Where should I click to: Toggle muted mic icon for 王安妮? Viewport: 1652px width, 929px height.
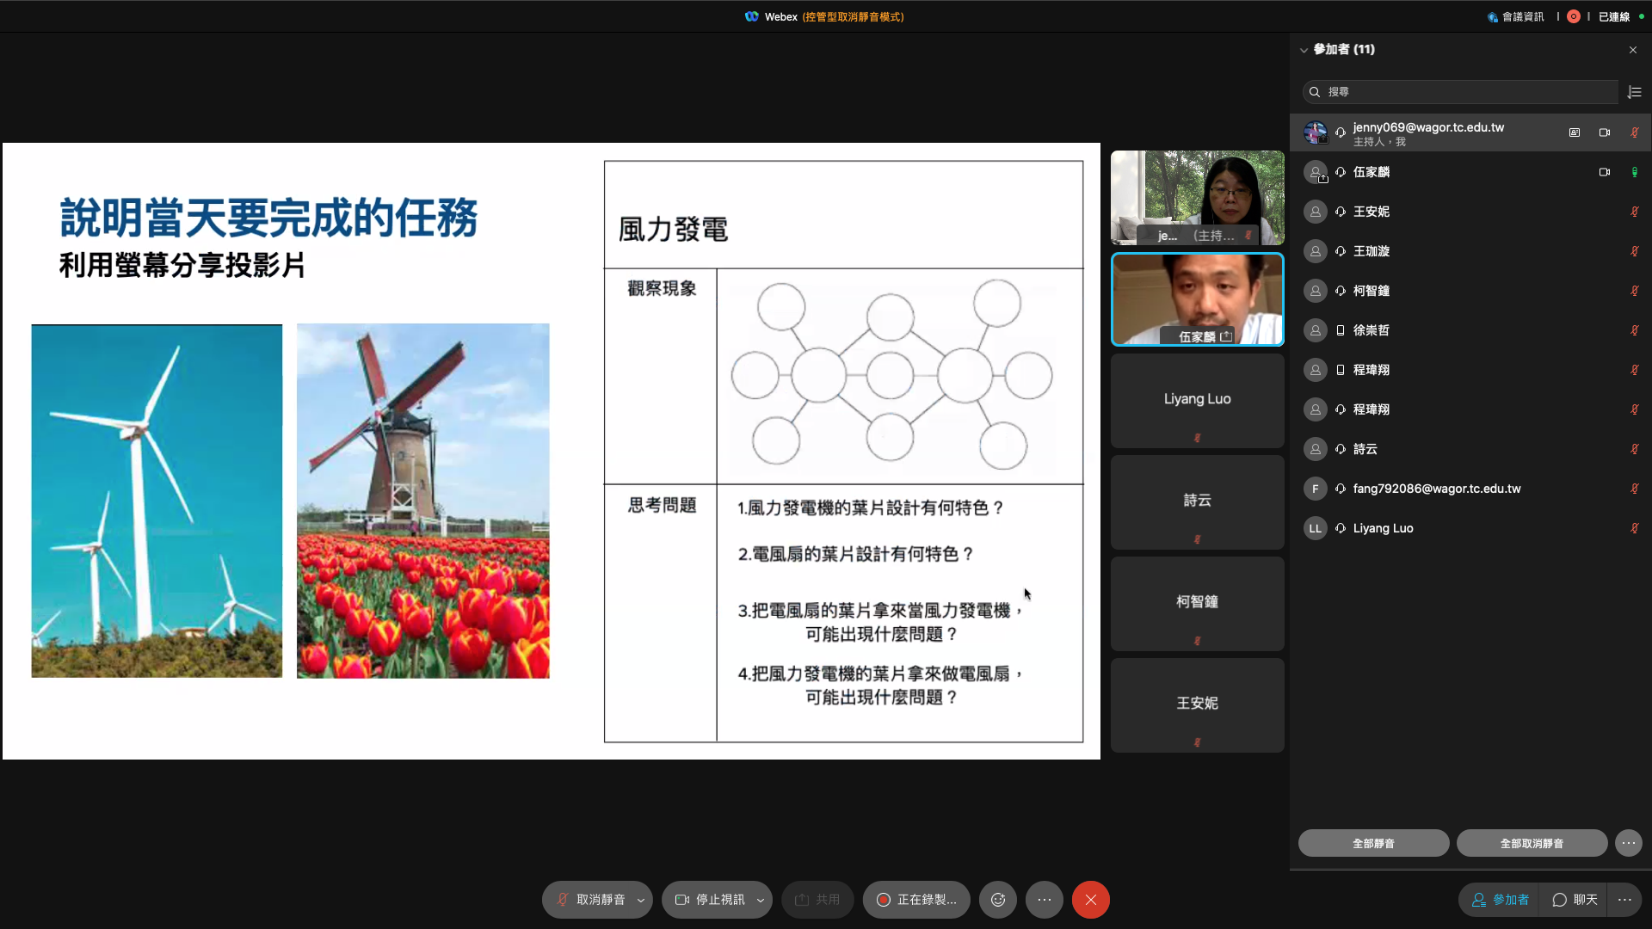coord(1634,212)
